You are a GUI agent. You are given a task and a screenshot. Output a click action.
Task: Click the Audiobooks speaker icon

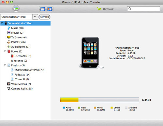pyautogui.click(x=9, y=47)
